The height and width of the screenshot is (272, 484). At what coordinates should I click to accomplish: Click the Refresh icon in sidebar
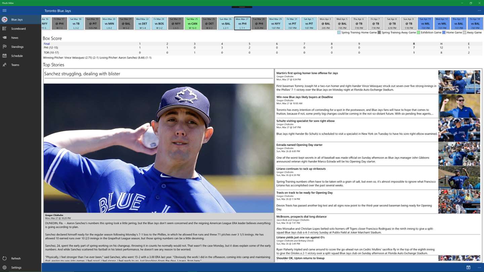[4, 258]
